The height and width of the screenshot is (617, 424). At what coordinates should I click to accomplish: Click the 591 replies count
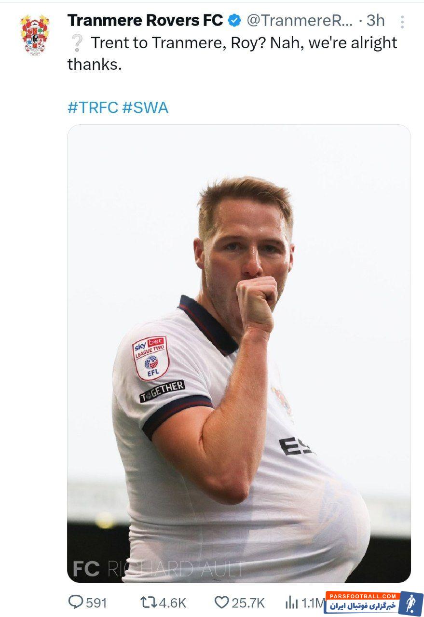pyautogui.click(x=96, y=603)
